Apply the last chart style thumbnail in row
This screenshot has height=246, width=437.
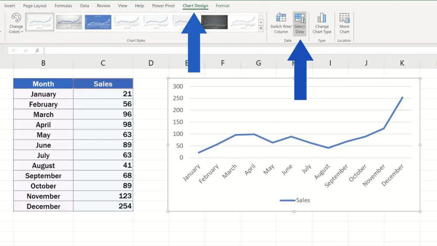pos(243,22)
